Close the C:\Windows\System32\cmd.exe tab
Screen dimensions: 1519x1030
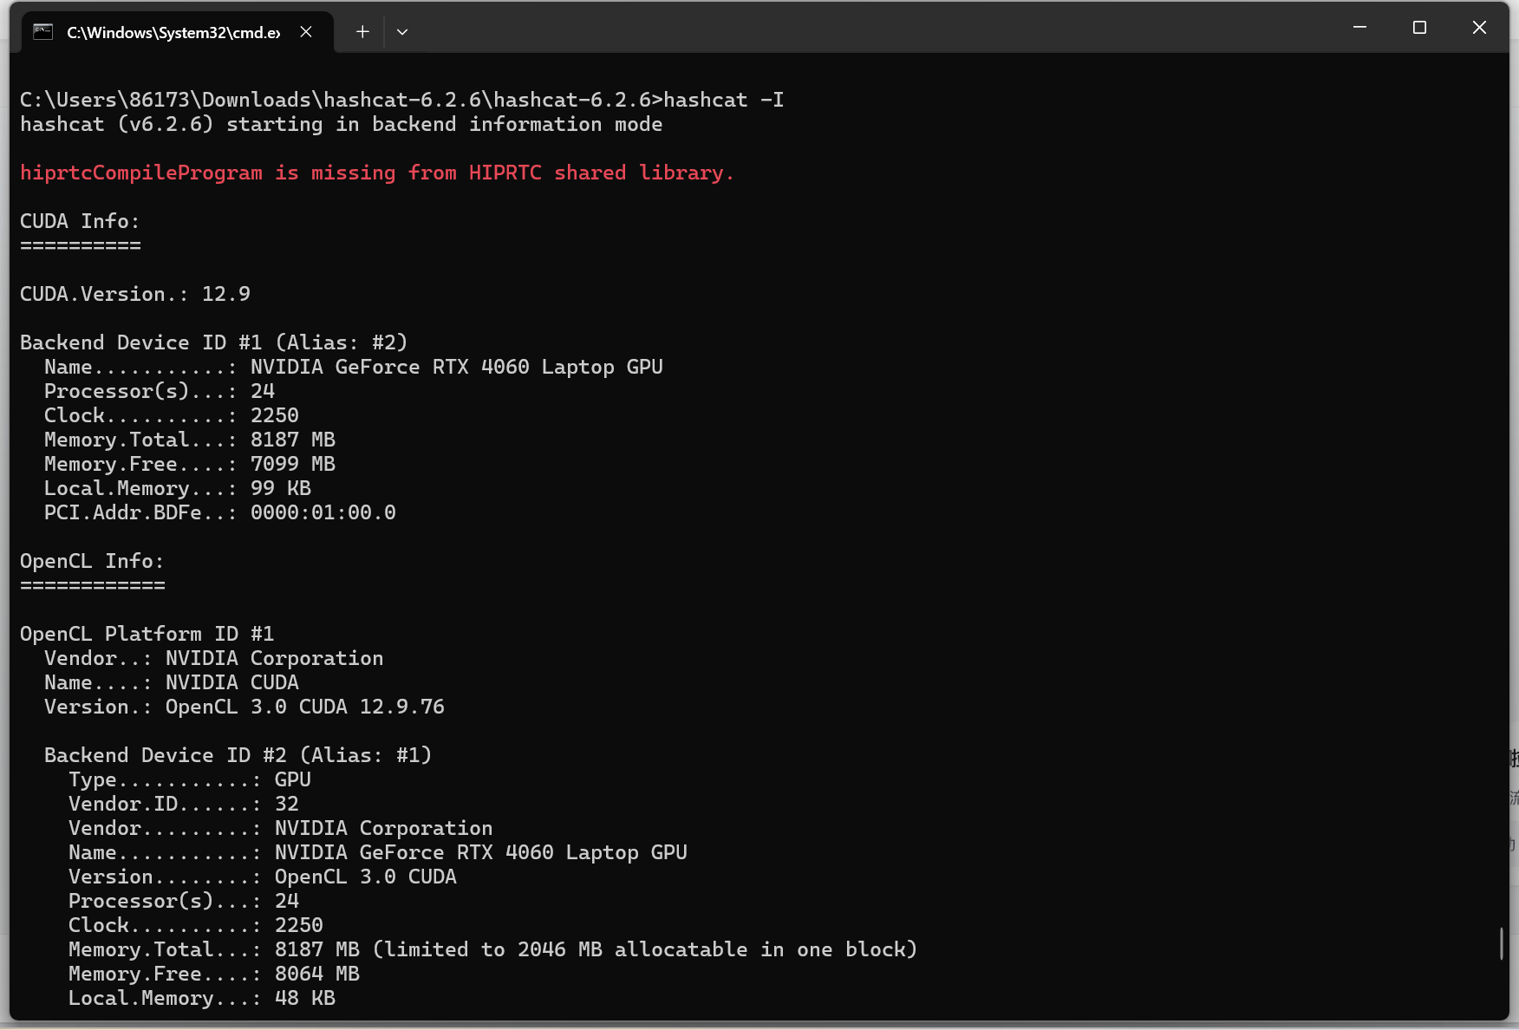tap(306, 31)
